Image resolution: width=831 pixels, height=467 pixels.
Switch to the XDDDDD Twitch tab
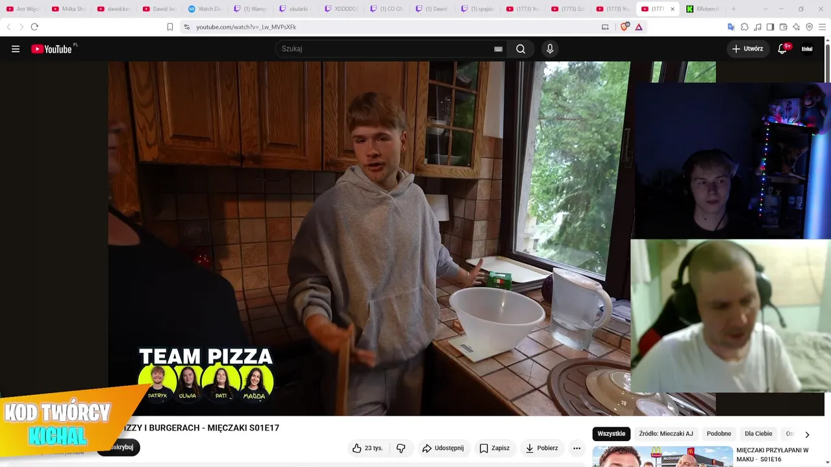341,9
